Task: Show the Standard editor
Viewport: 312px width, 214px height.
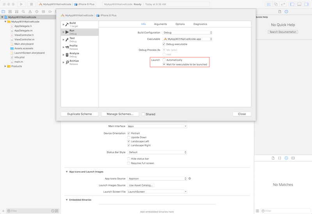Action: (x=269, y=4)
